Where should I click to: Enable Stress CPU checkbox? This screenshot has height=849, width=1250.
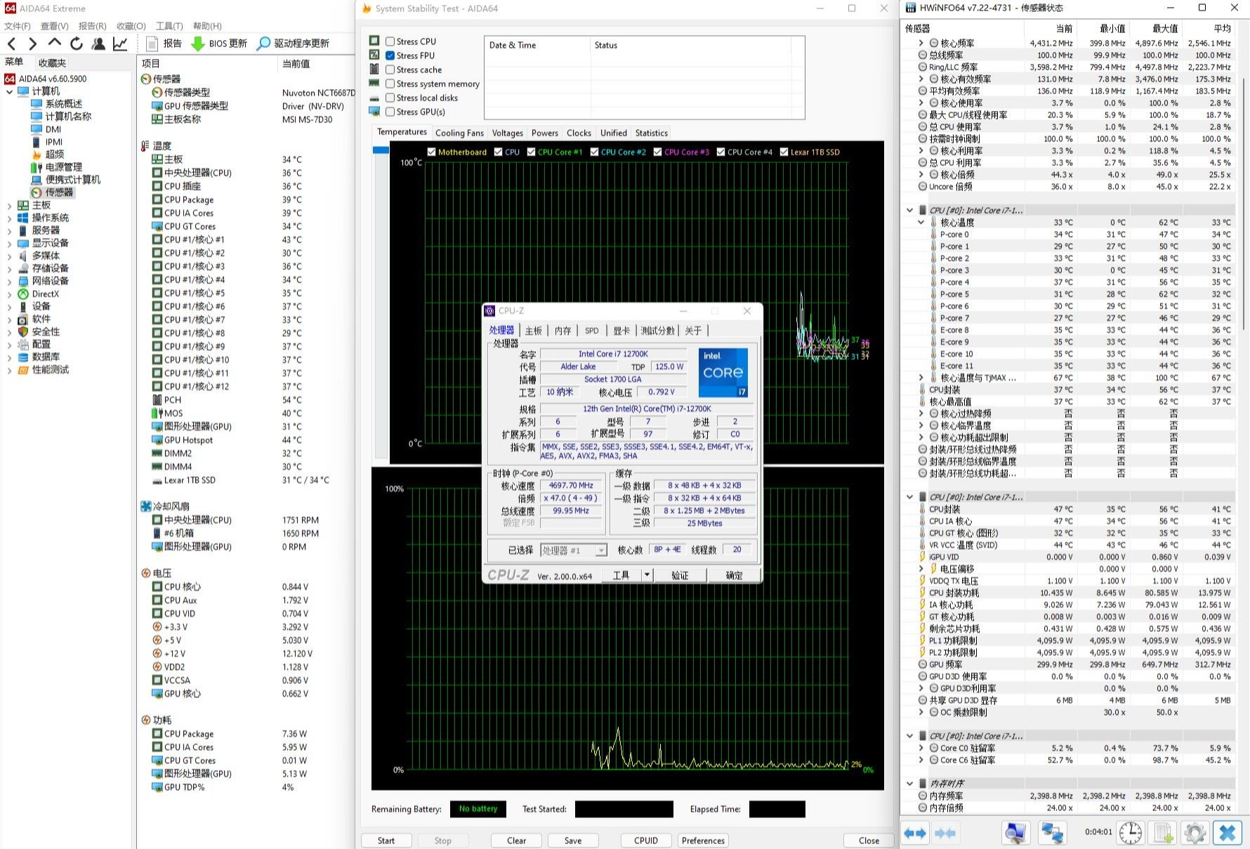390,41
